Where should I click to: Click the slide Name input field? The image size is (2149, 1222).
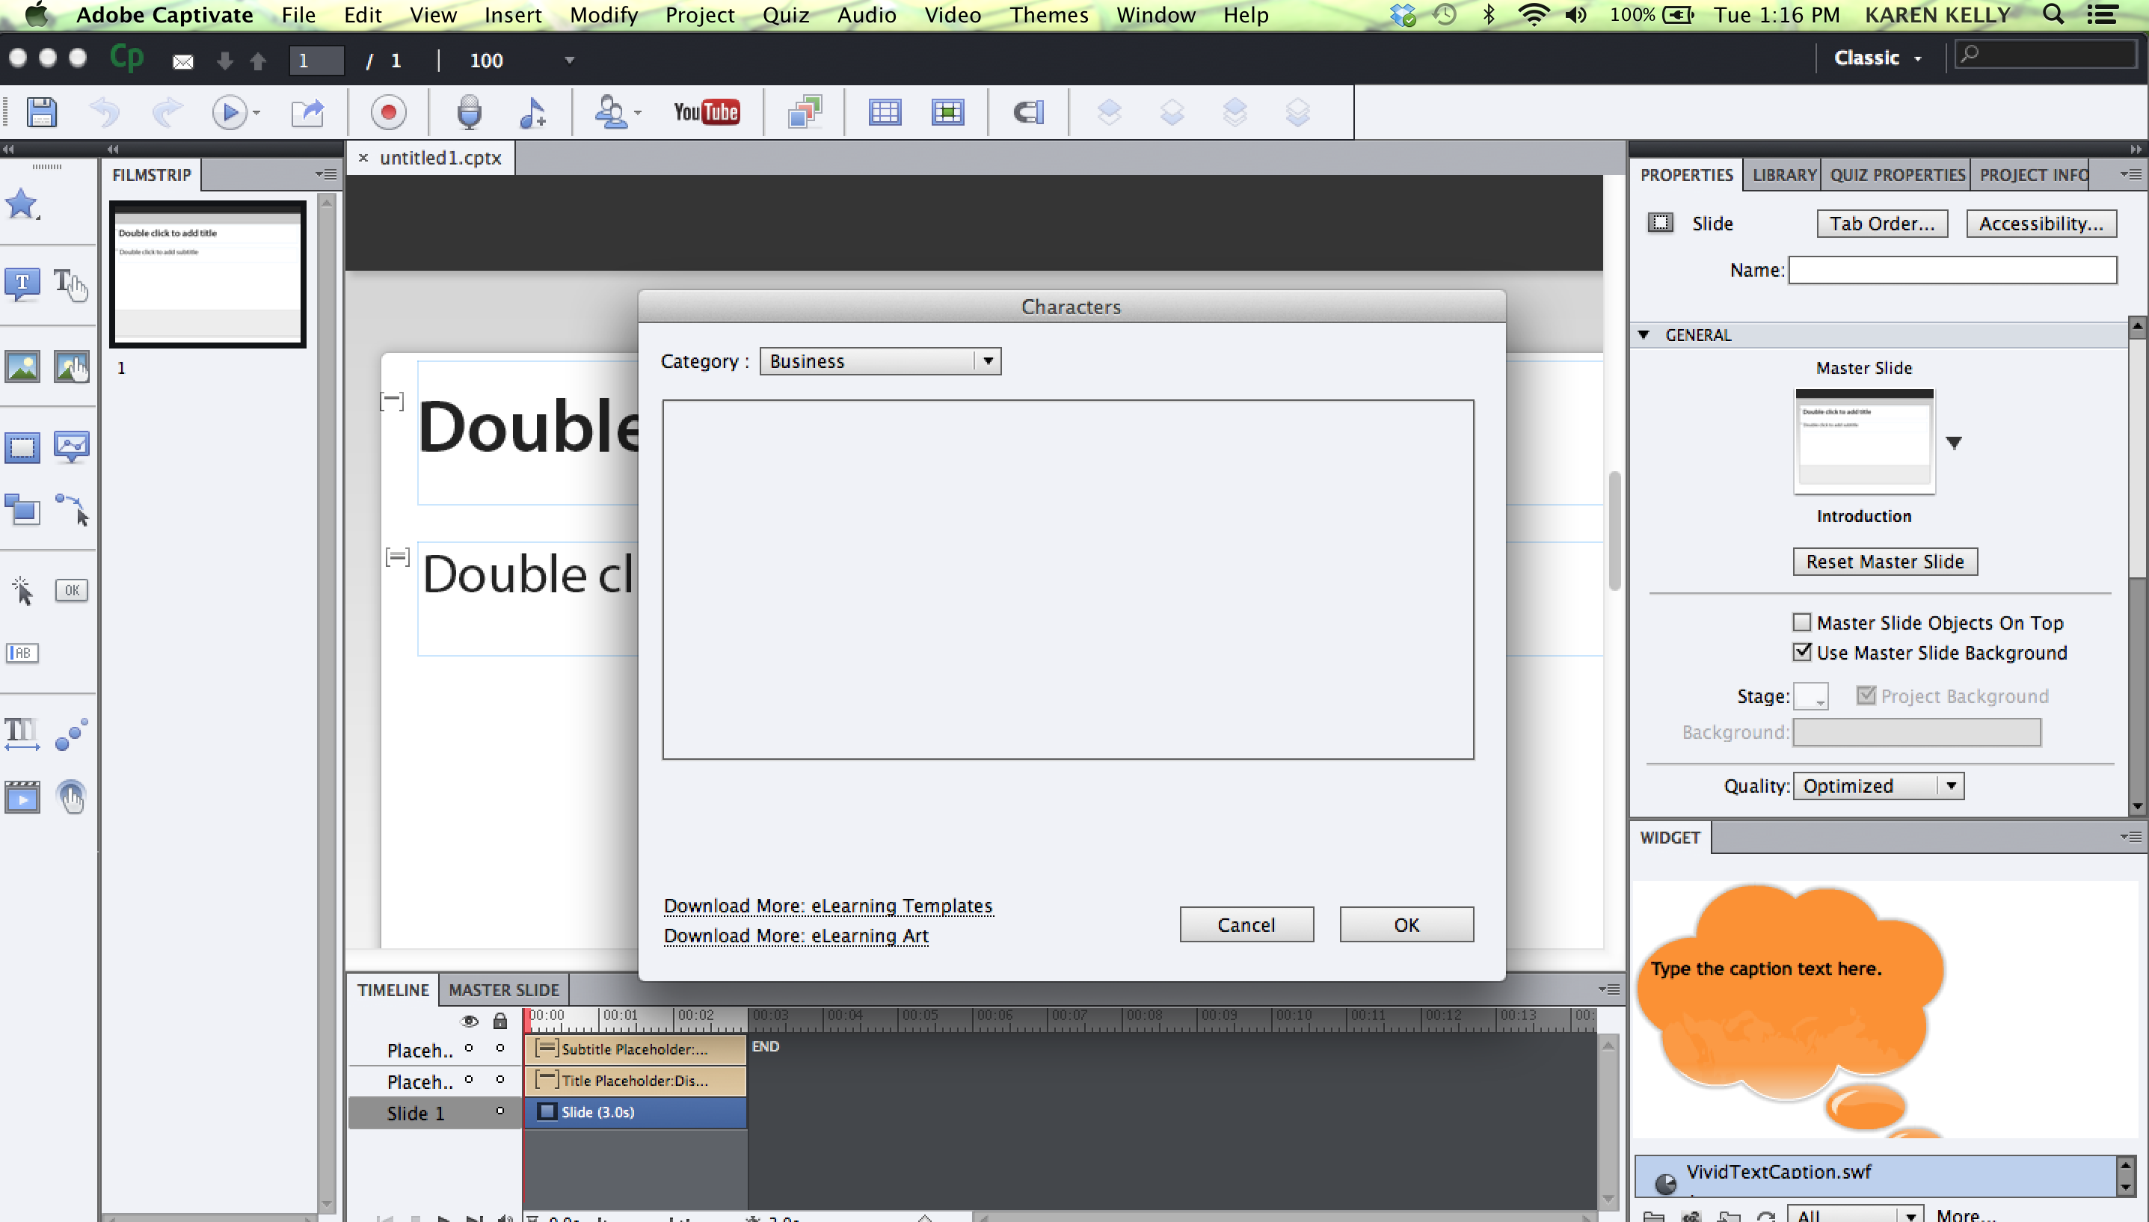pyautogui.click(x=1952, y=270)
